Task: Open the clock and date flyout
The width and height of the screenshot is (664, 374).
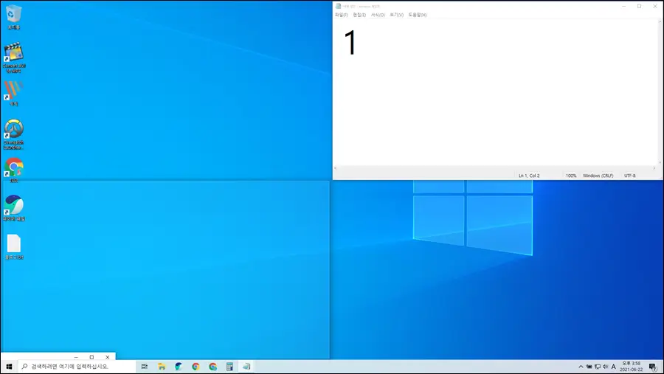Action: click(632, 367)
